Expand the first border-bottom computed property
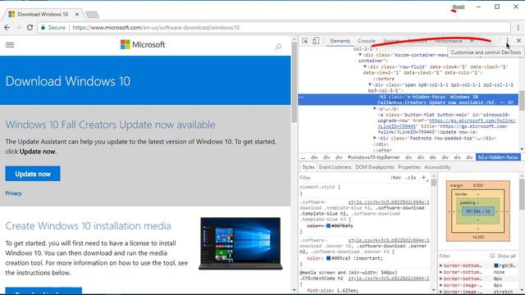525x295 pixels. click(x=441, y=265)
